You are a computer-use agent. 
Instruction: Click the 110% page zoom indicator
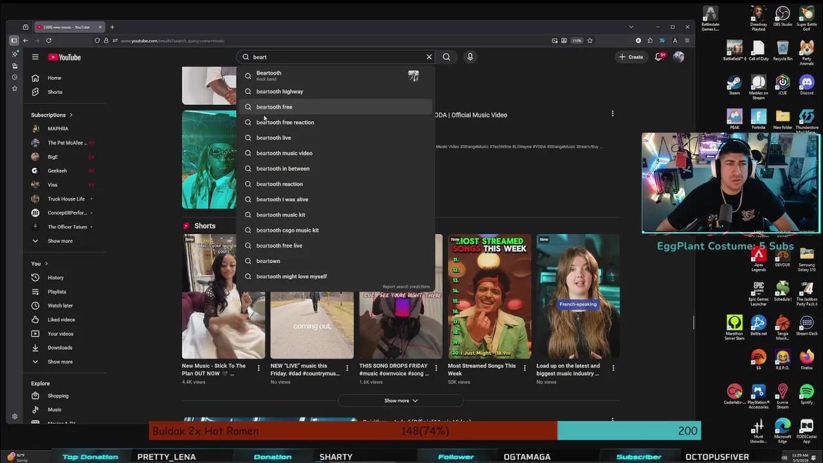click(577, 41)
